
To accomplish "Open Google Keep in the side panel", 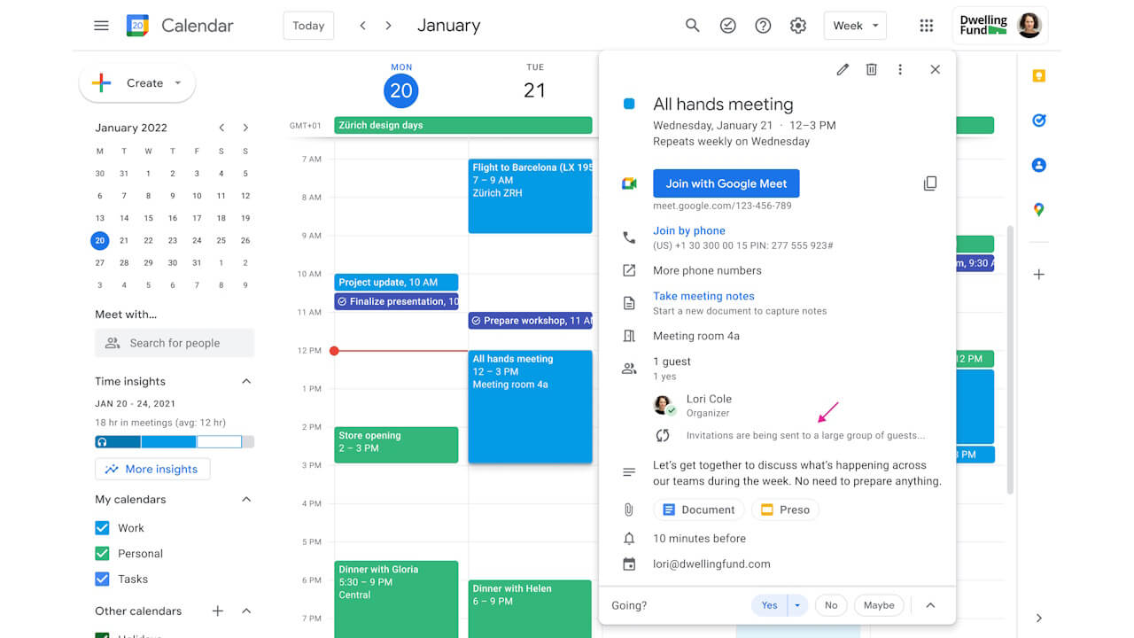I will (x=1038, y=76).
